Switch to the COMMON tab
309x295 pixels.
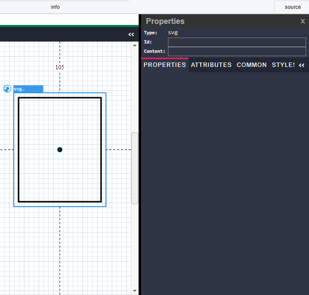tap(252, 65)
